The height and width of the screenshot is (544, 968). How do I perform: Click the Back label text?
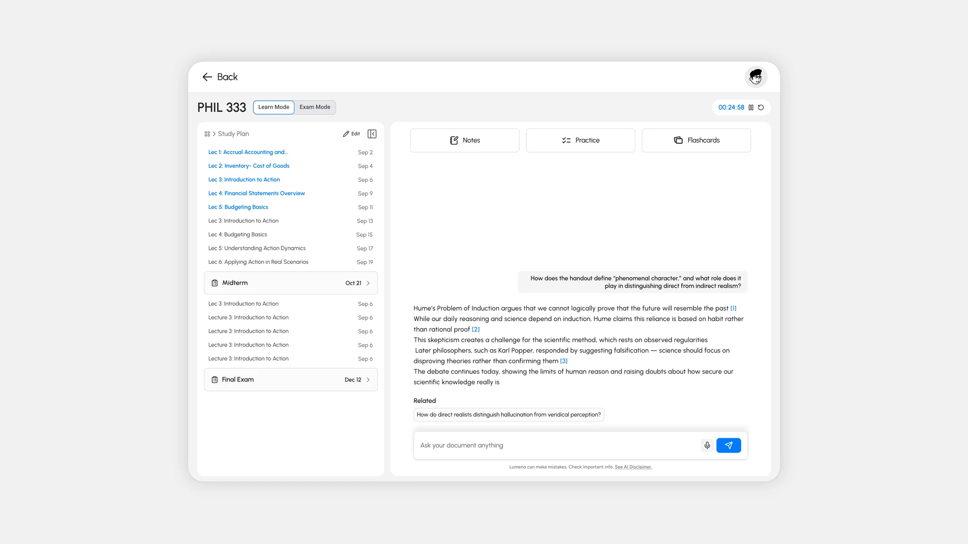[x=227, y=77]
